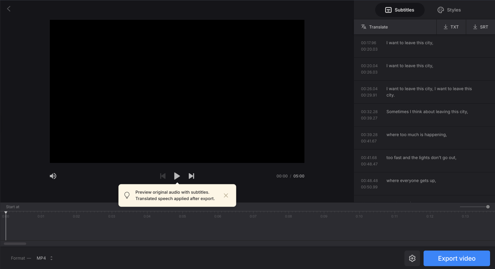
Task: Click the 0:10 mark on the timeline ruler
Action: (359, 216)
